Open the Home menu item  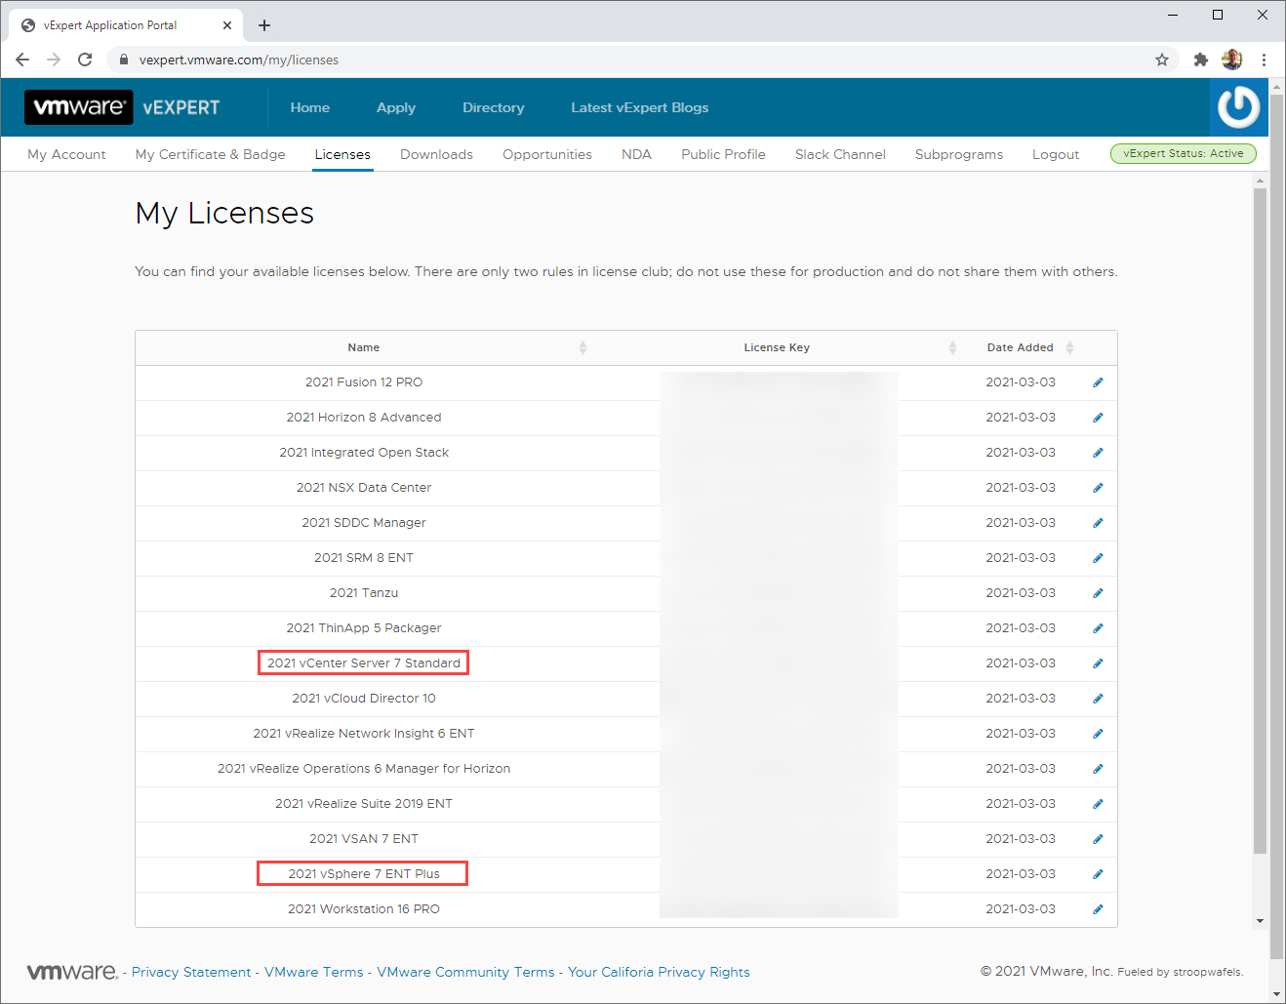pyautogui.click(x=310, y=107)
